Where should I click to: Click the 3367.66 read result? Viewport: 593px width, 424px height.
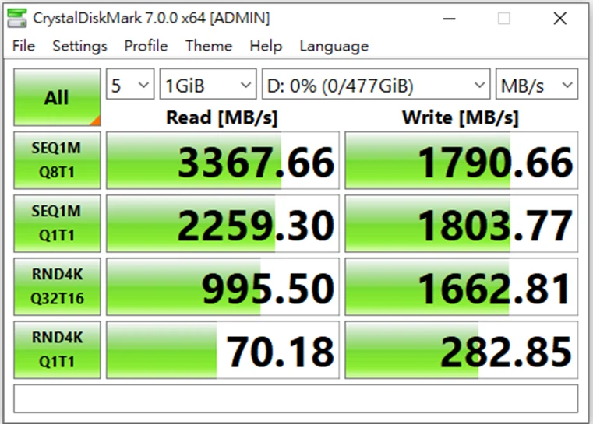pyautogui.click(x=223, y=160)
